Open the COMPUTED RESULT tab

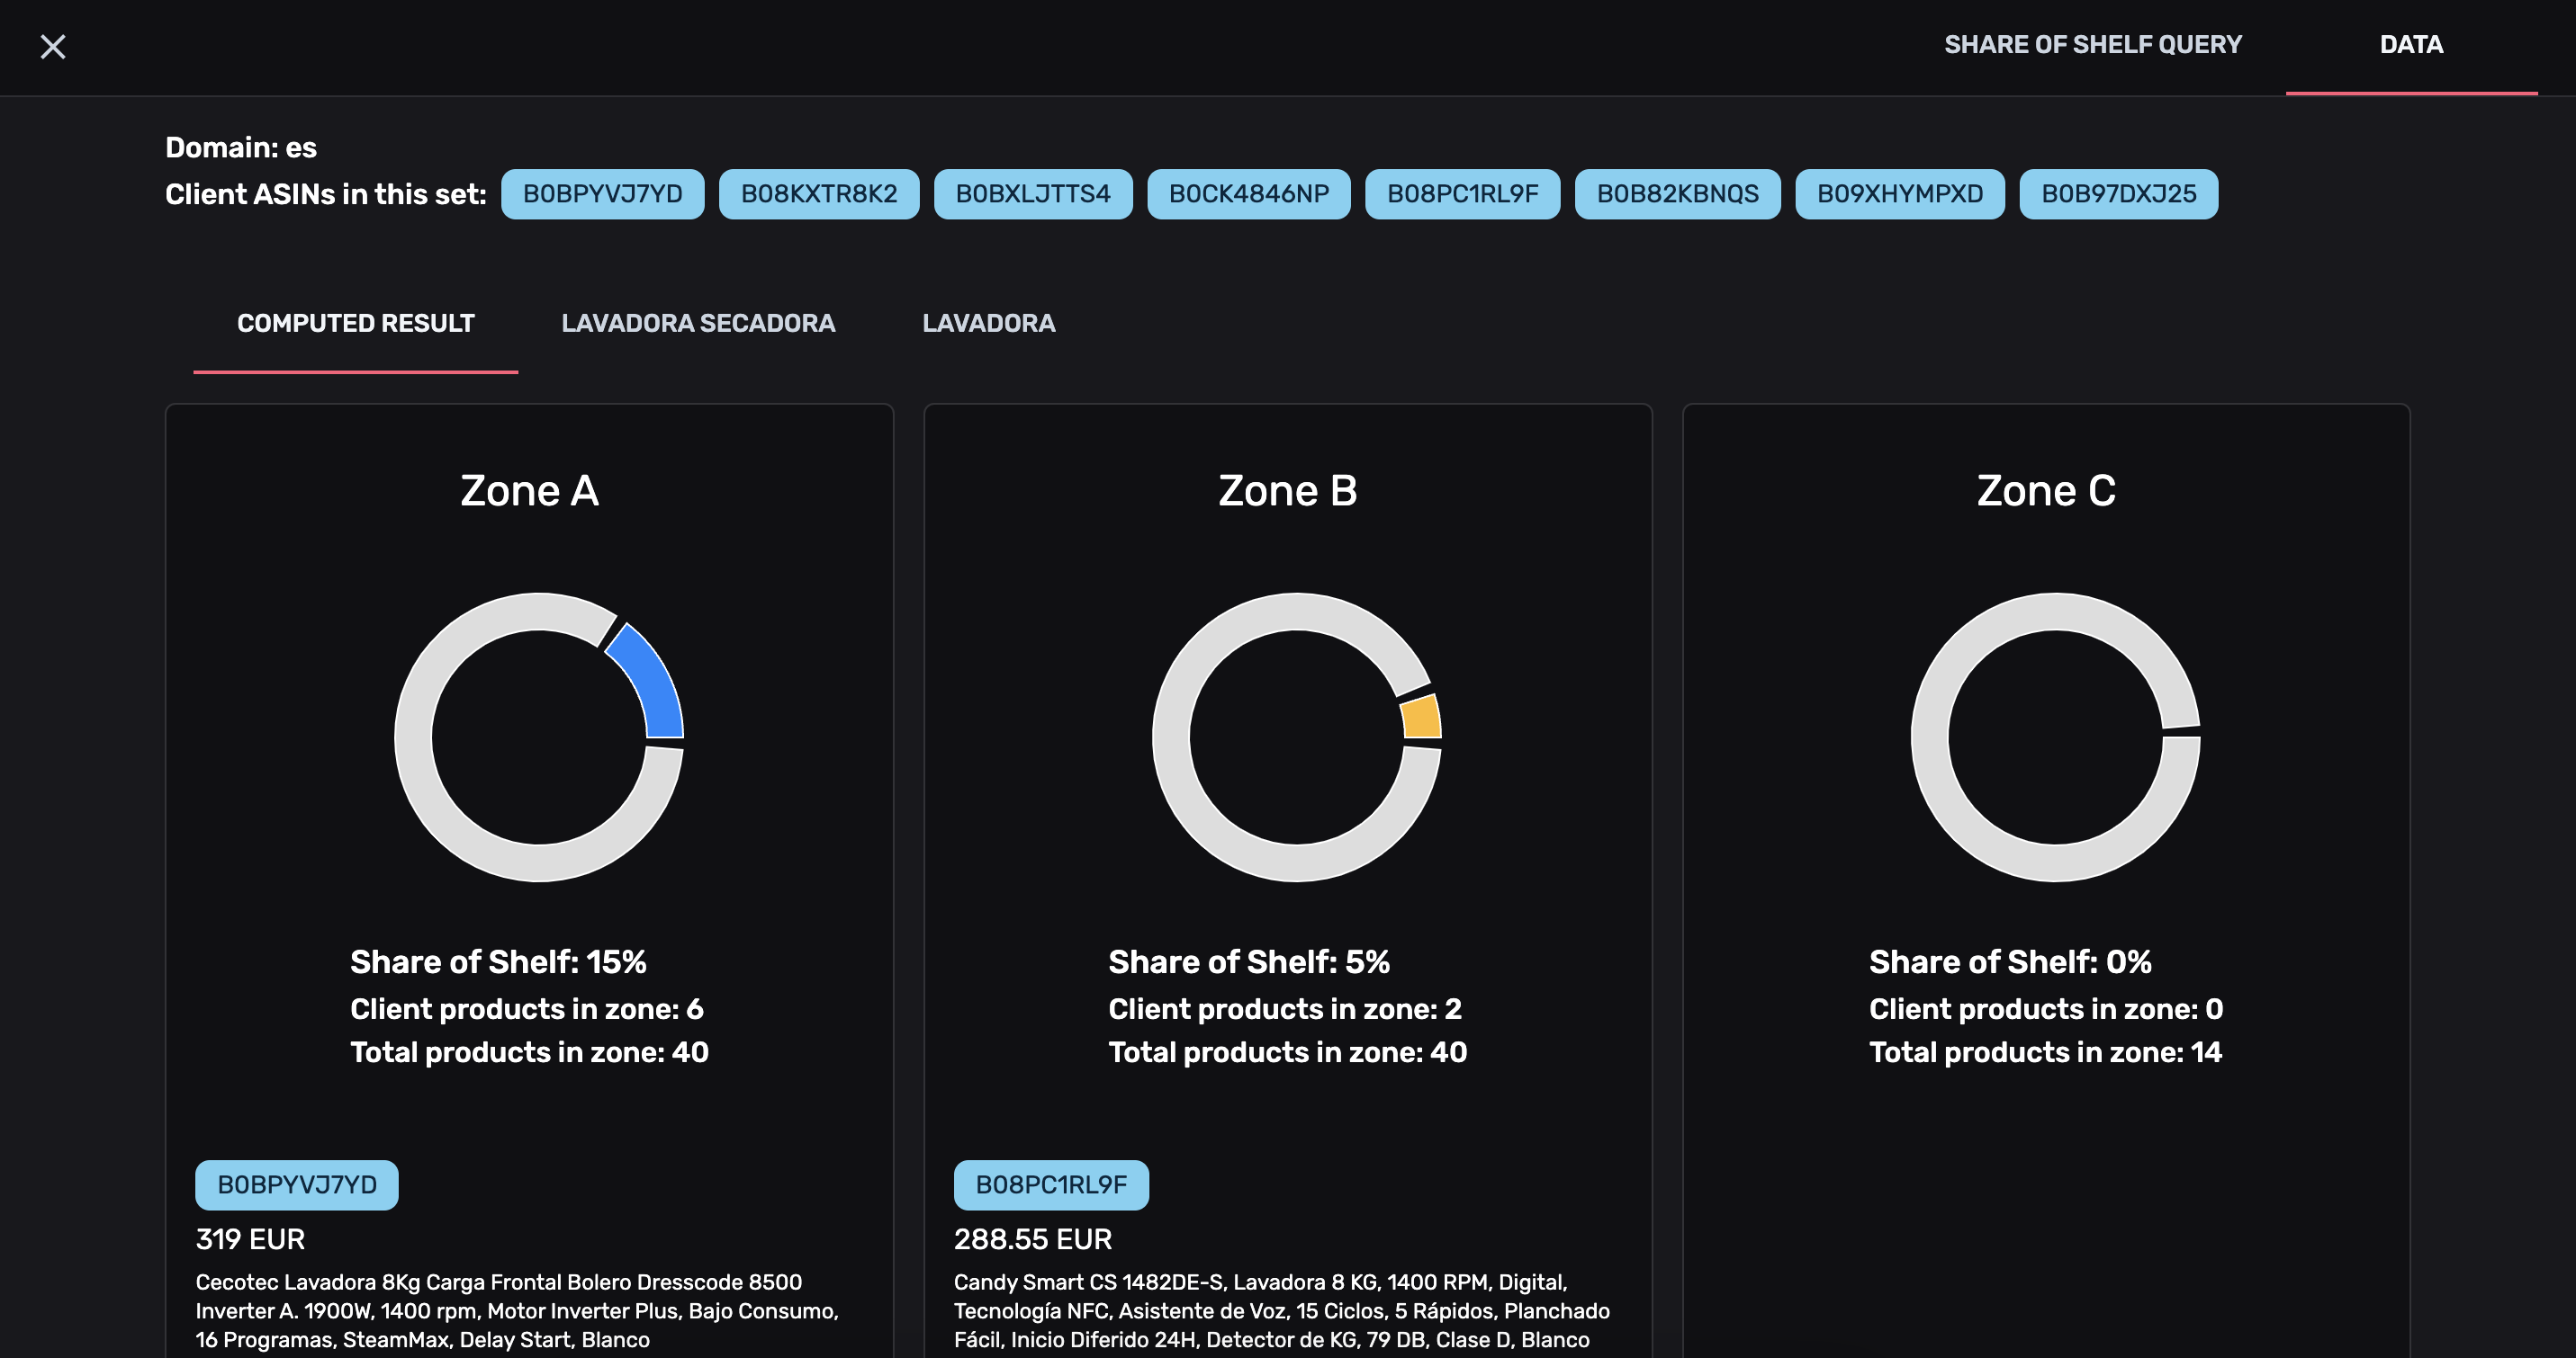[355, 323]
